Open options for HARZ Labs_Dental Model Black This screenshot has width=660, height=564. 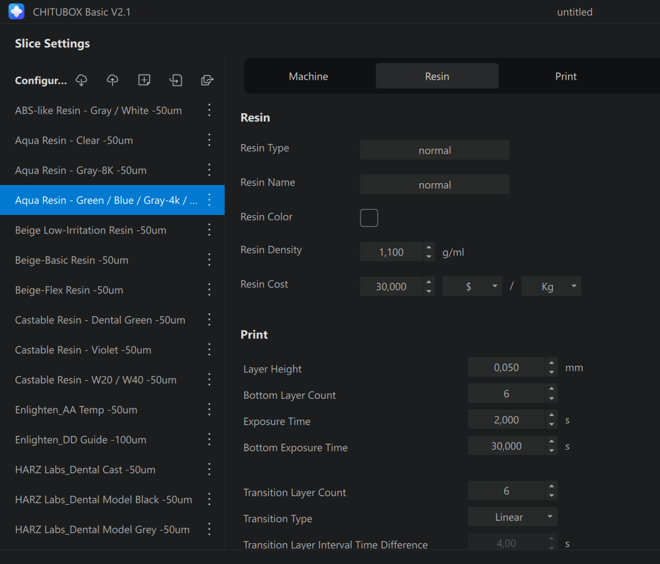tap(209, 499)
